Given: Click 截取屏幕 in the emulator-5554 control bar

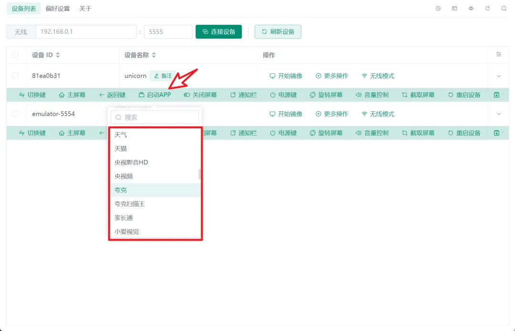Looking at the screenshot, I should click(x=418, y=133).
